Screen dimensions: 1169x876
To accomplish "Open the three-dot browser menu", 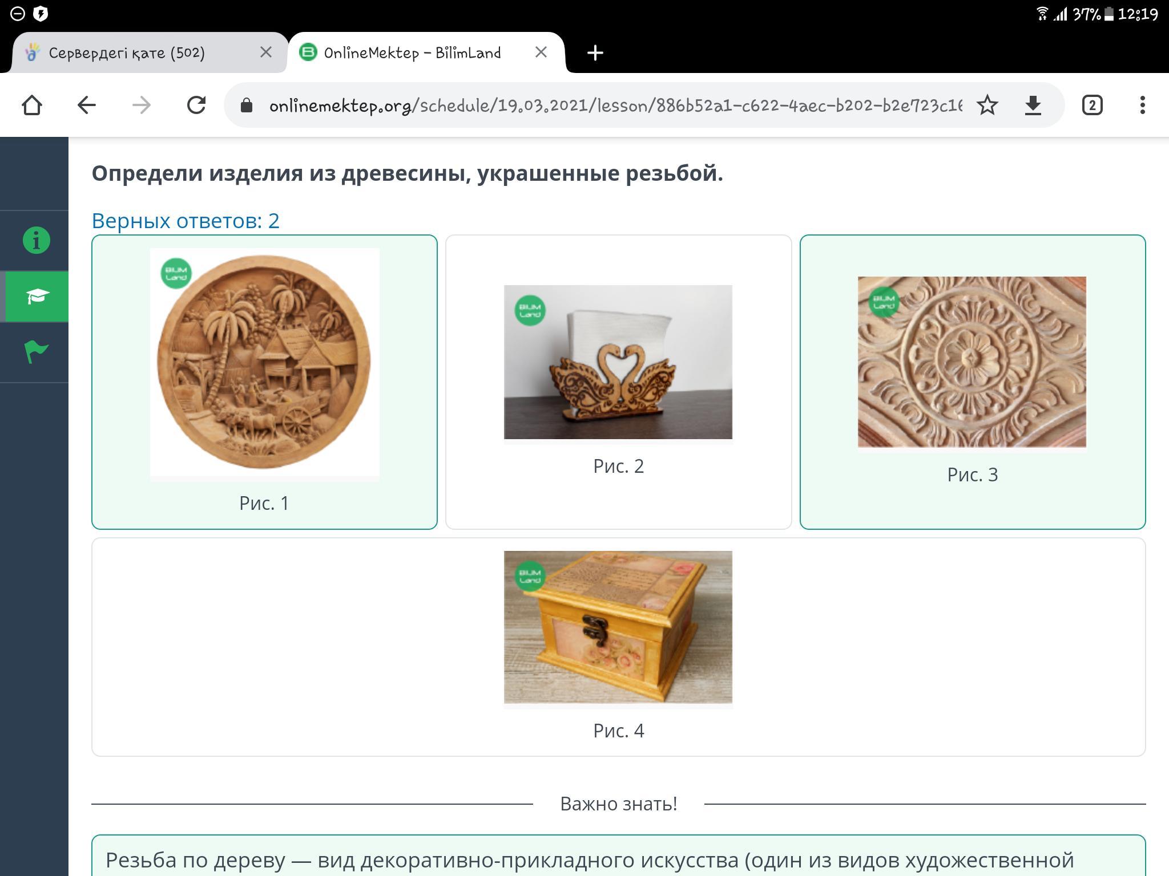I will tap(1142, 106).
